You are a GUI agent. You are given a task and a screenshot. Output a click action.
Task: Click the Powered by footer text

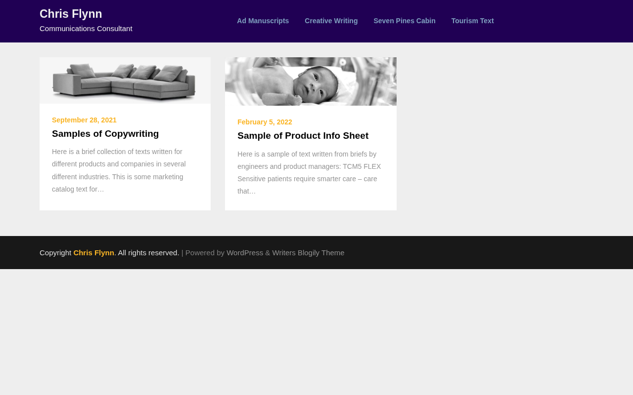[x=205, y=253]
